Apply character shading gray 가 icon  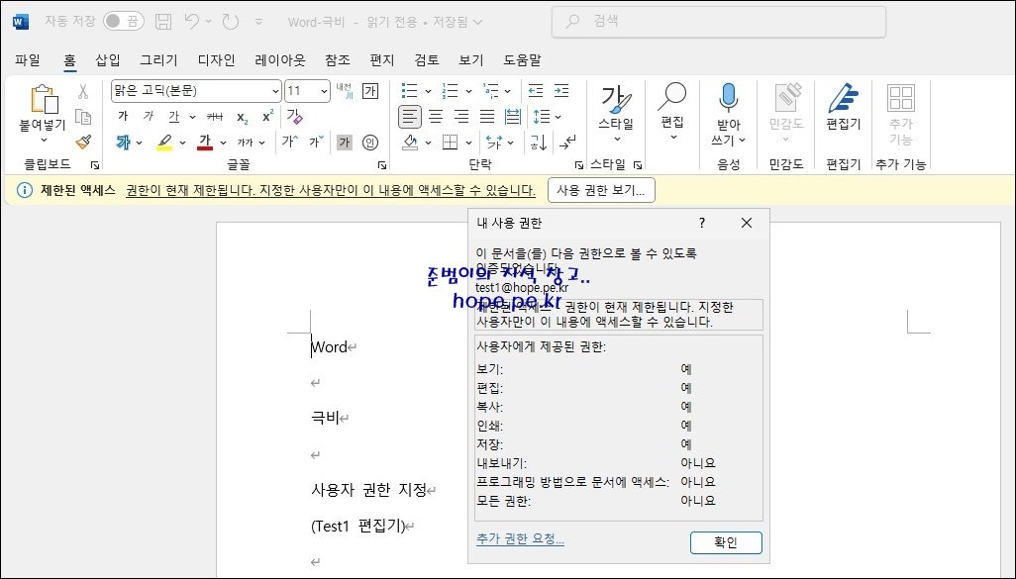click(x=344, y=142)
